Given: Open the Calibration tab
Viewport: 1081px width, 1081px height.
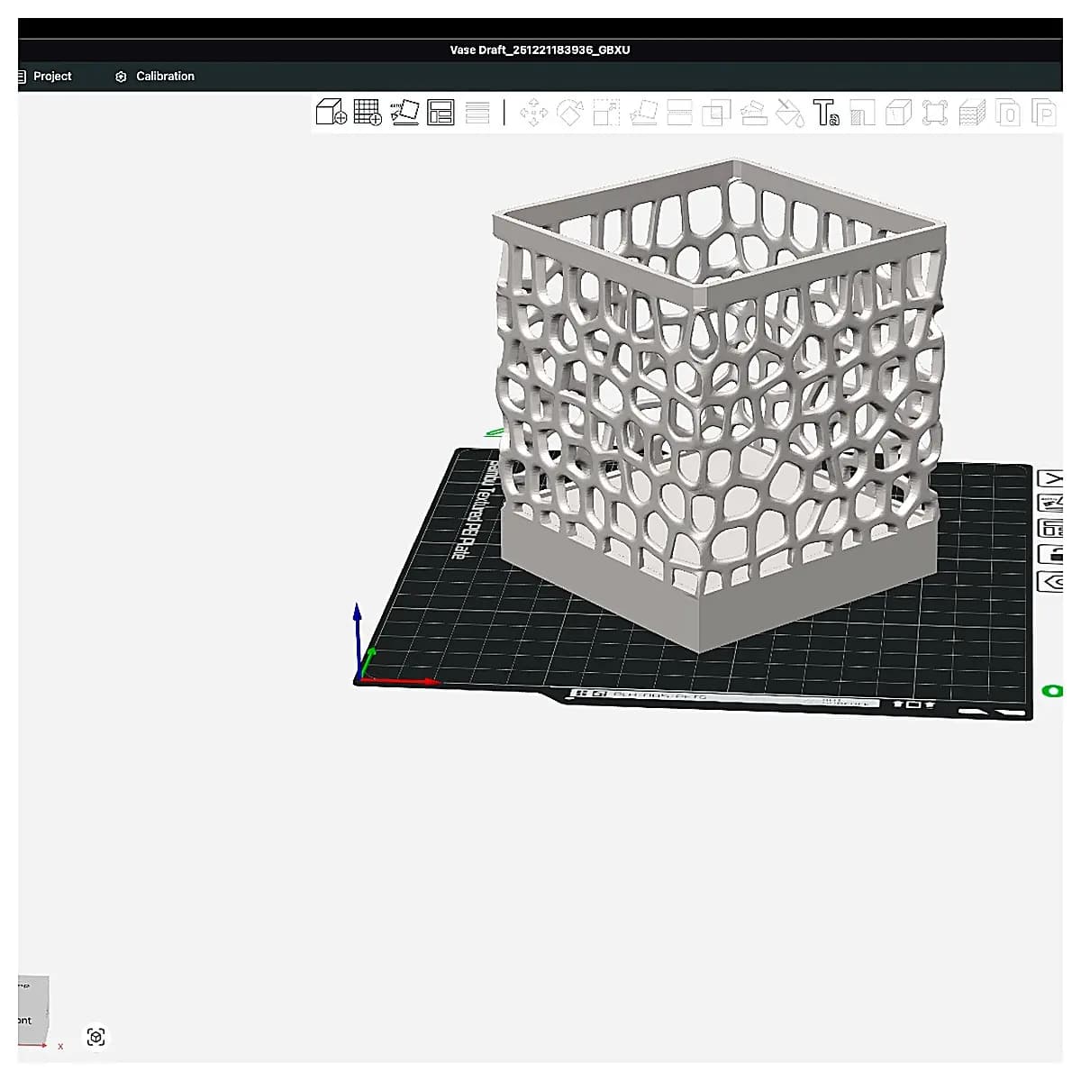Looking at the screenshot, I should [155, 77].
